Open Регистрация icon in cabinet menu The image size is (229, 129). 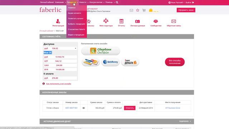pyautogui.click(x=58, y=21)
